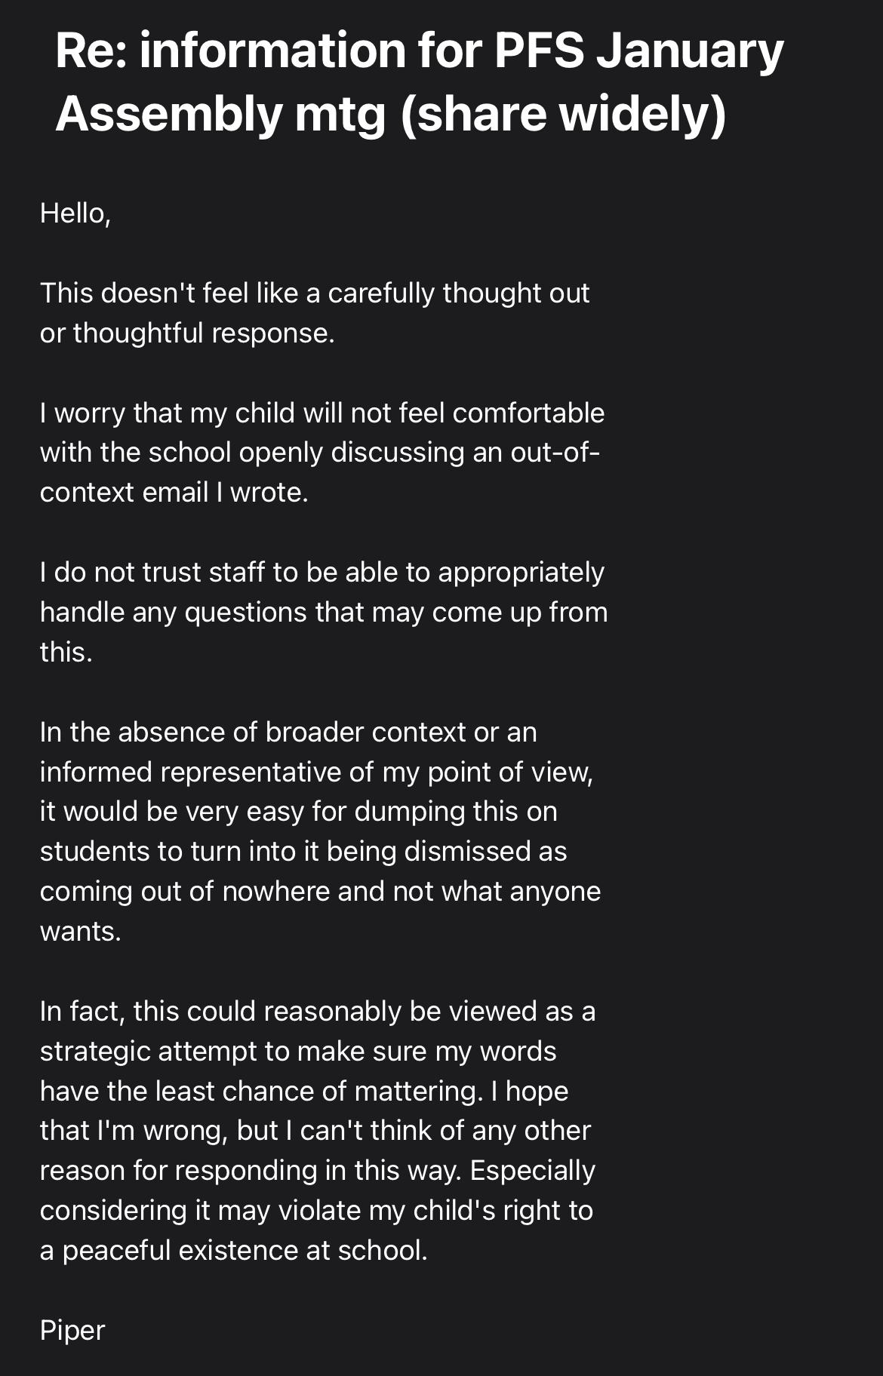The width and height of the screenshot is (883, 1376).
Task: Click the word "appropriately" in the message
Action: [521, 572]
